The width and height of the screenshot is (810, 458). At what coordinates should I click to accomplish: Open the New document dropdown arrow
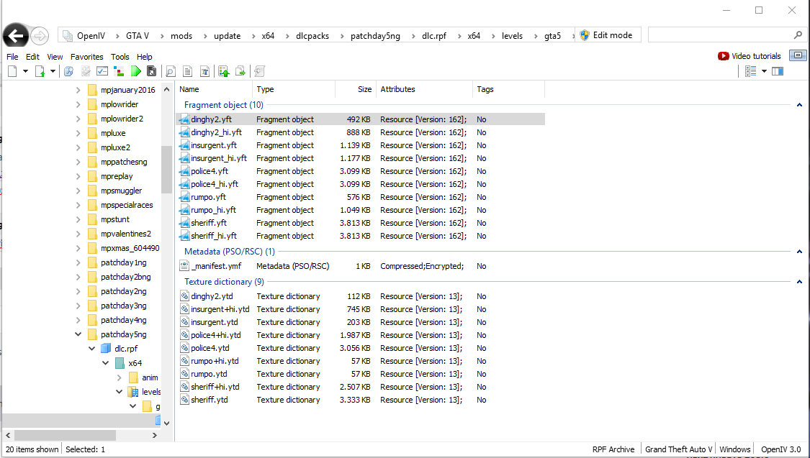pyautogui.click(x=25, y=71)
